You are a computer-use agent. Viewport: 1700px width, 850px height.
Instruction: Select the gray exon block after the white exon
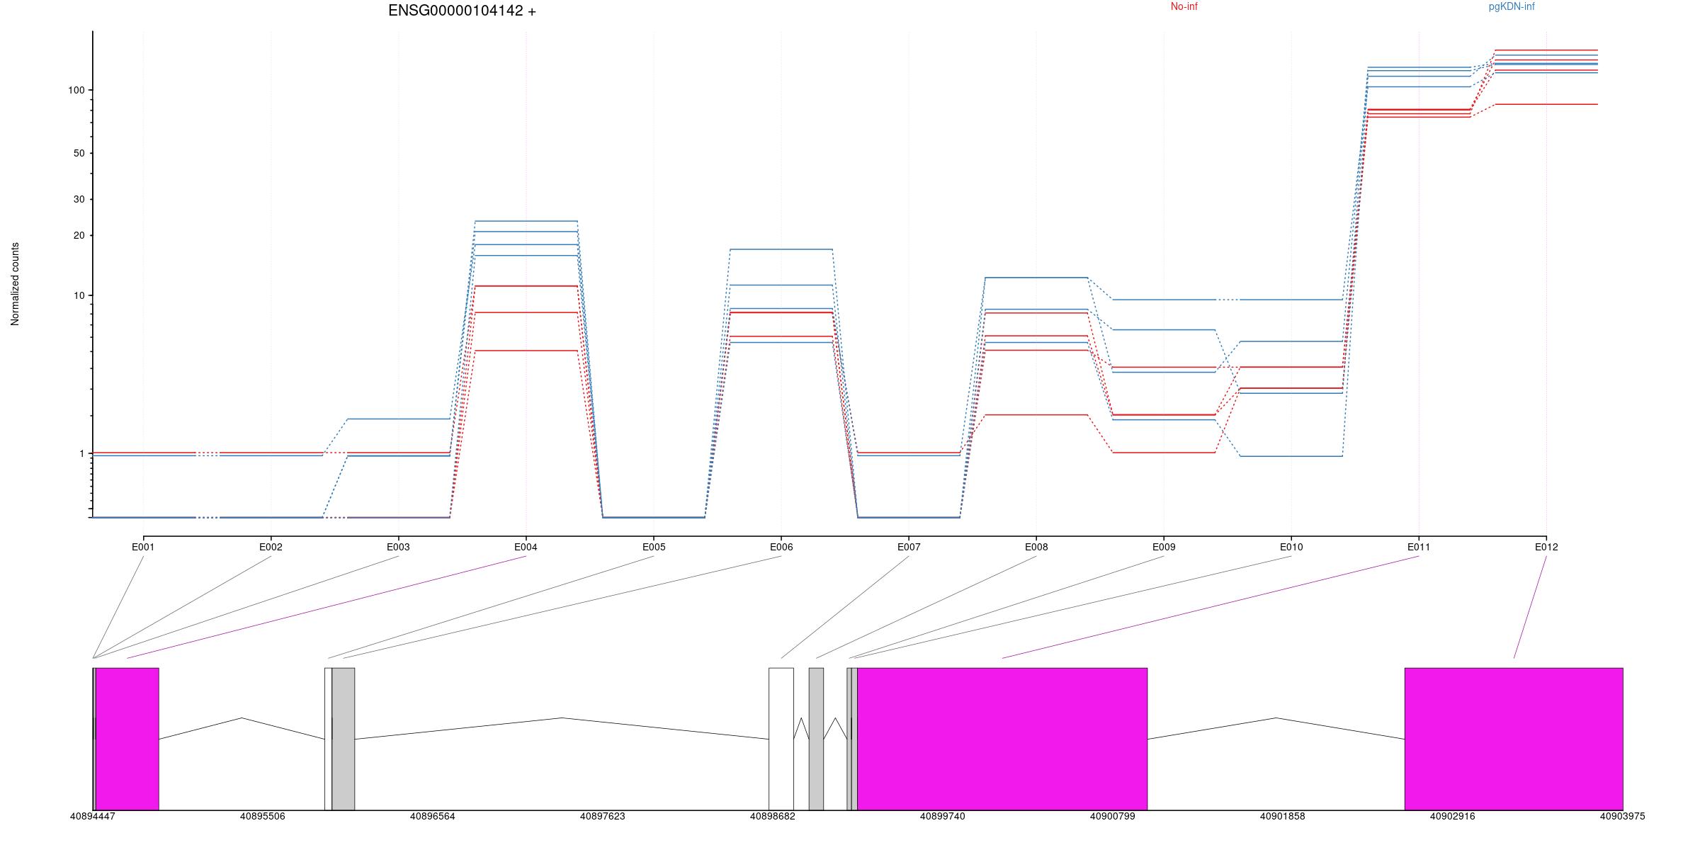(816, 739)
